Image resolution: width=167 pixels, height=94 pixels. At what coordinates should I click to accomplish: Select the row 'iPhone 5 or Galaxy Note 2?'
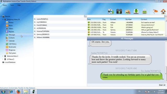click(x=126, y=32)
